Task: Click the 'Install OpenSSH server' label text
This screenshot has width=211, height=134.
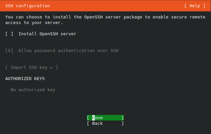Action: click(x=47, y=34)
